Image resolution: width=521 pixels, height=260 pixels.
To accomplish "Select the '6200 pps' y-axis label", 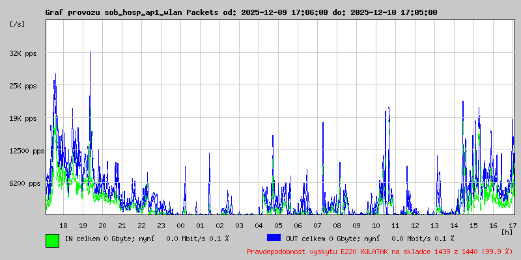I will [25, 183].
